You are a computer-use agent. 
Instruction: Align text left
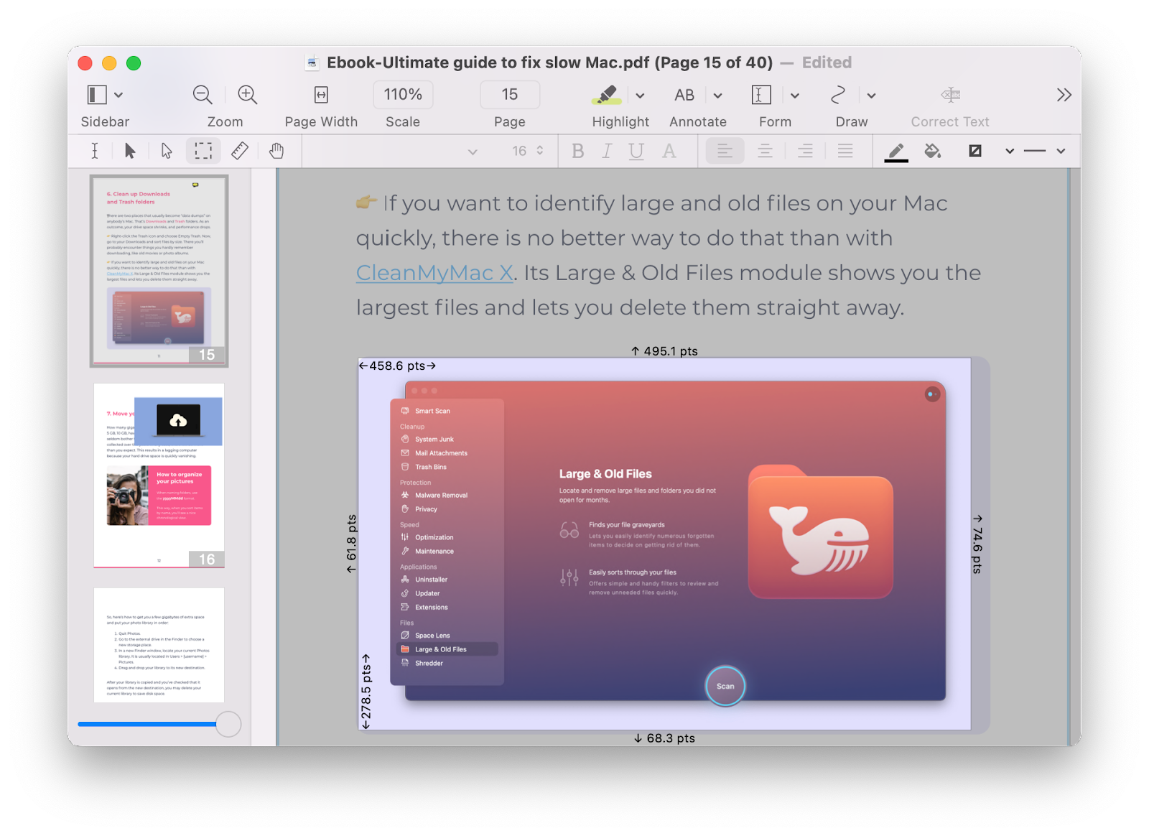pos(724,151)
